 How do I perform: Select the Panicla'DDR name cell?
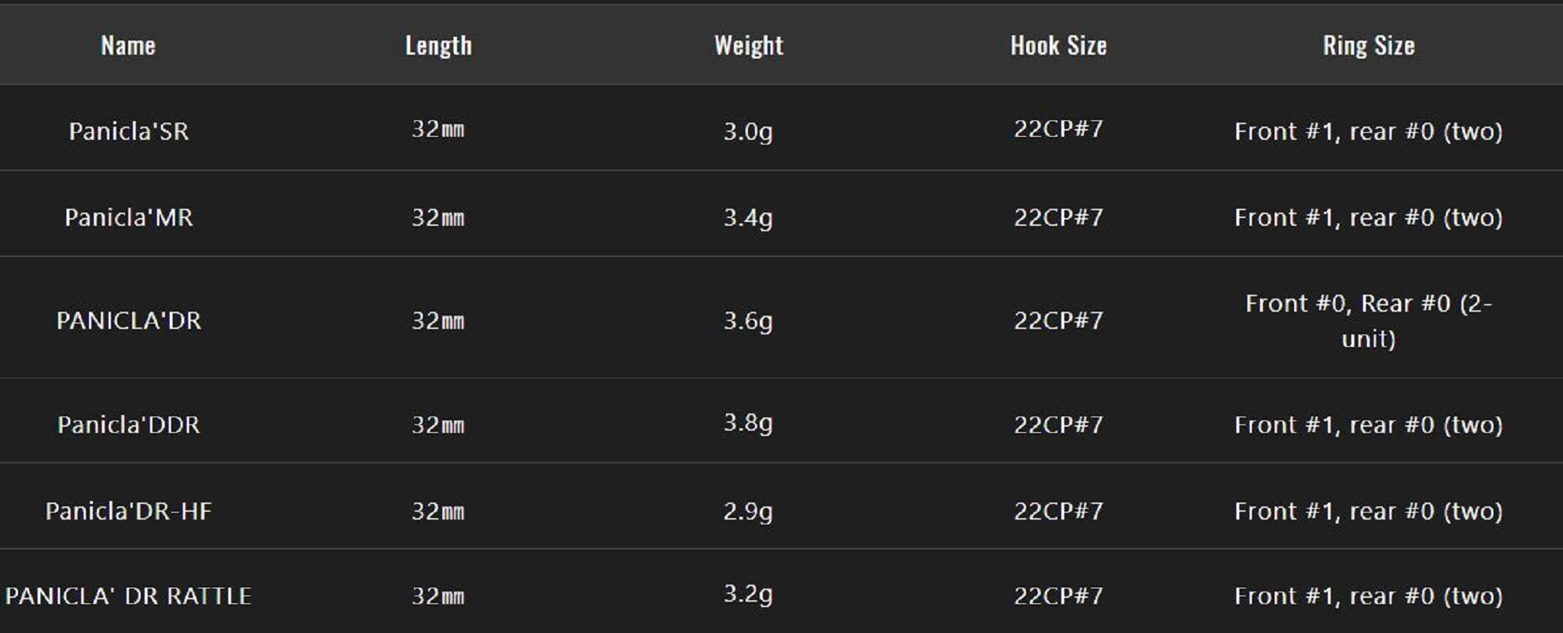pyautogui.click(x=129, y=424)
